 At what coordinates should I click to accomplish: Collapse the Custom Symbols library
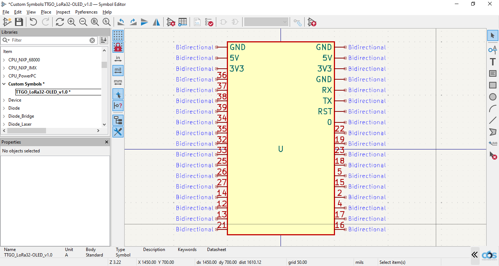coord(4,84)
